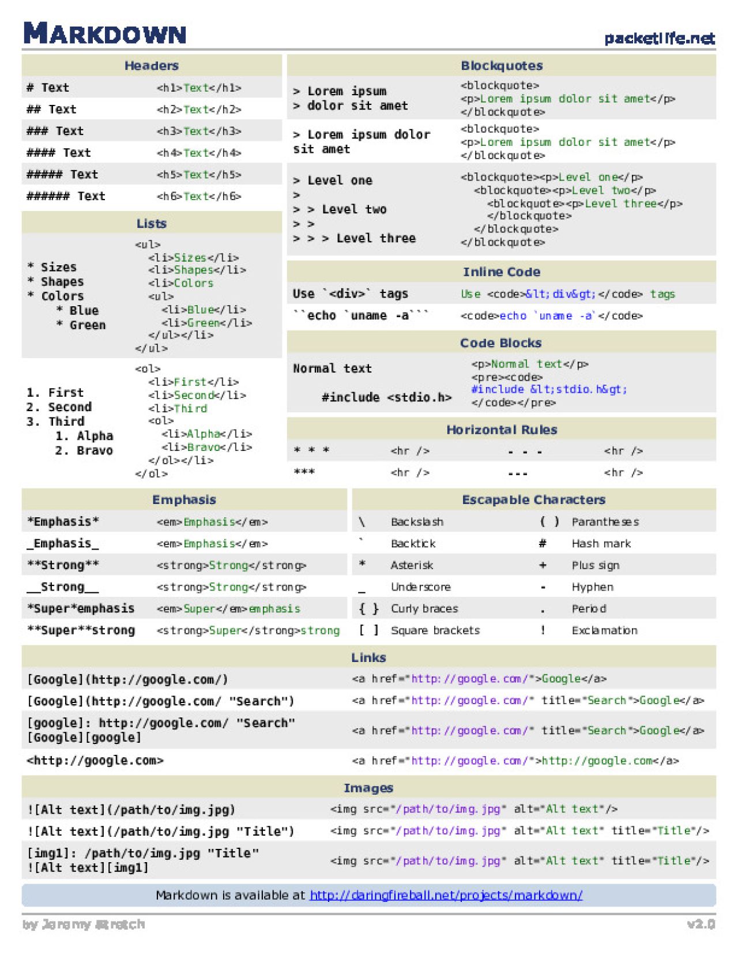Viewport: 738px width, 955px height.
Task: Click the '> > > Level three' line
Action: (x=355, y=238)
